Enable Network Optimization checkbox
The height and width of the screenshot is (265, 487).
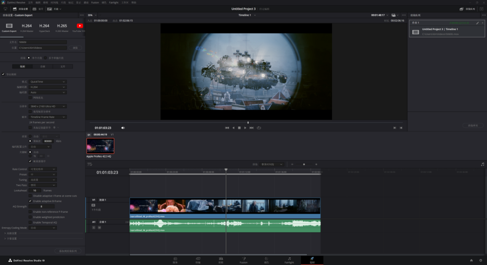[x=30, y=97]
